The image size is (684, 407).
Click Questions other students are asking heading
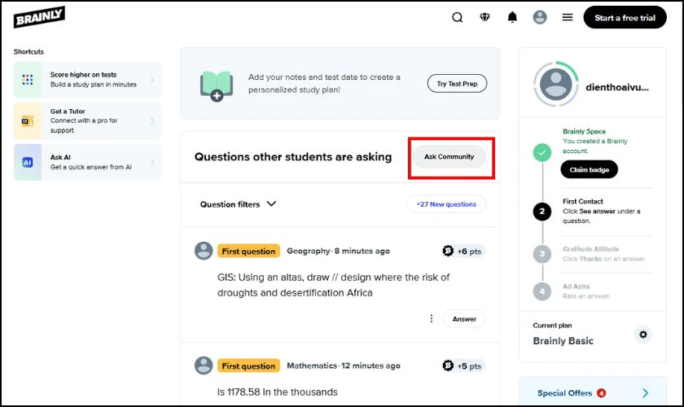tap(293, 156)
